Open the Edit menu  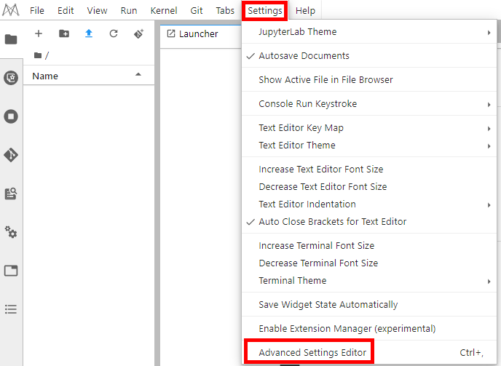tap(66, 10)
